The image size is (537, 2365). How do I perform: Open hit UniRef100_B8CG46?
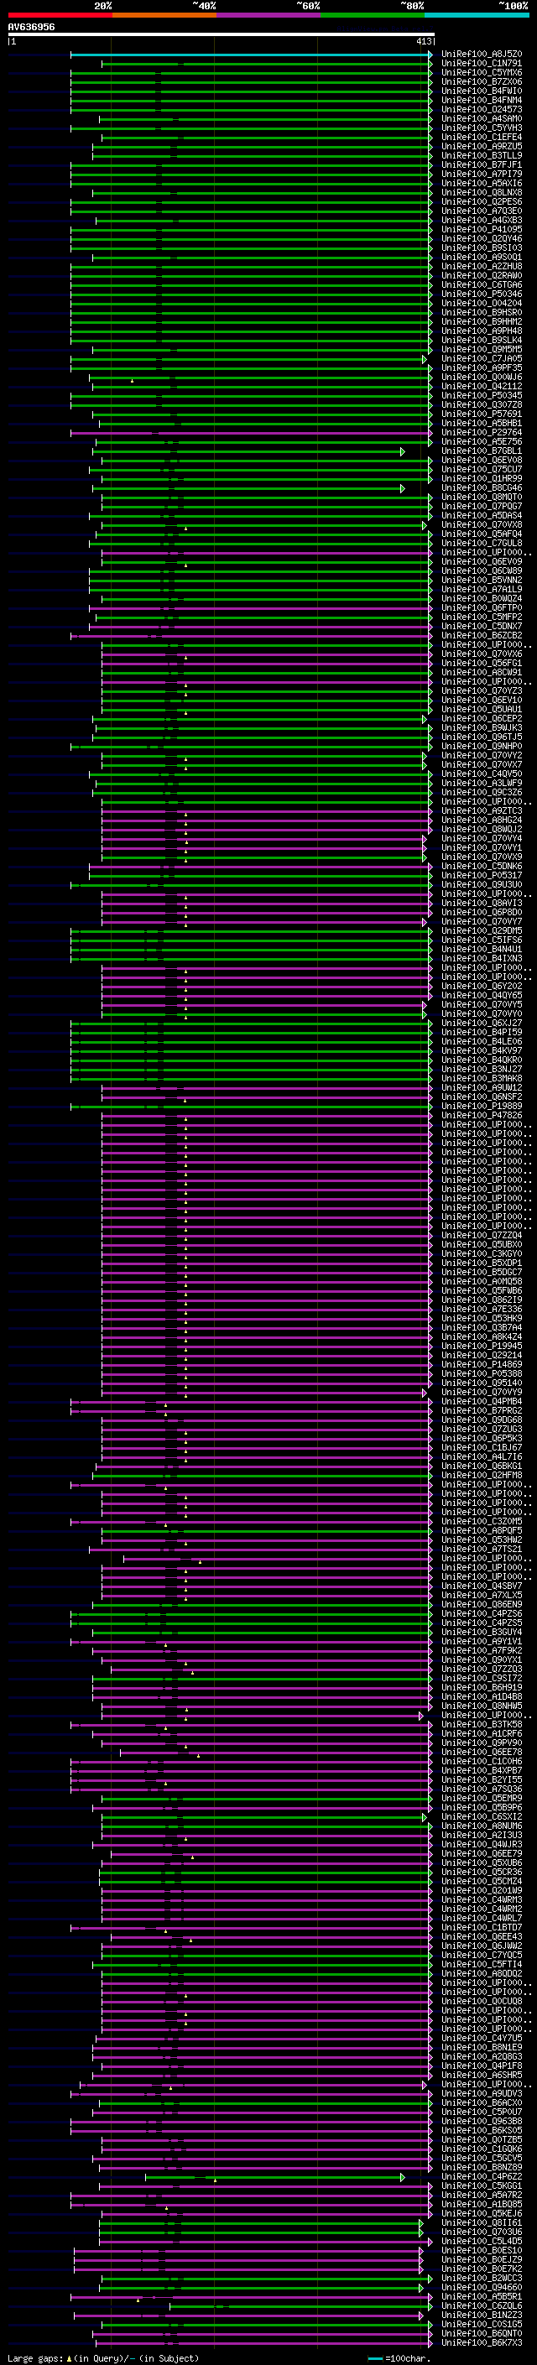coord(481,487)
